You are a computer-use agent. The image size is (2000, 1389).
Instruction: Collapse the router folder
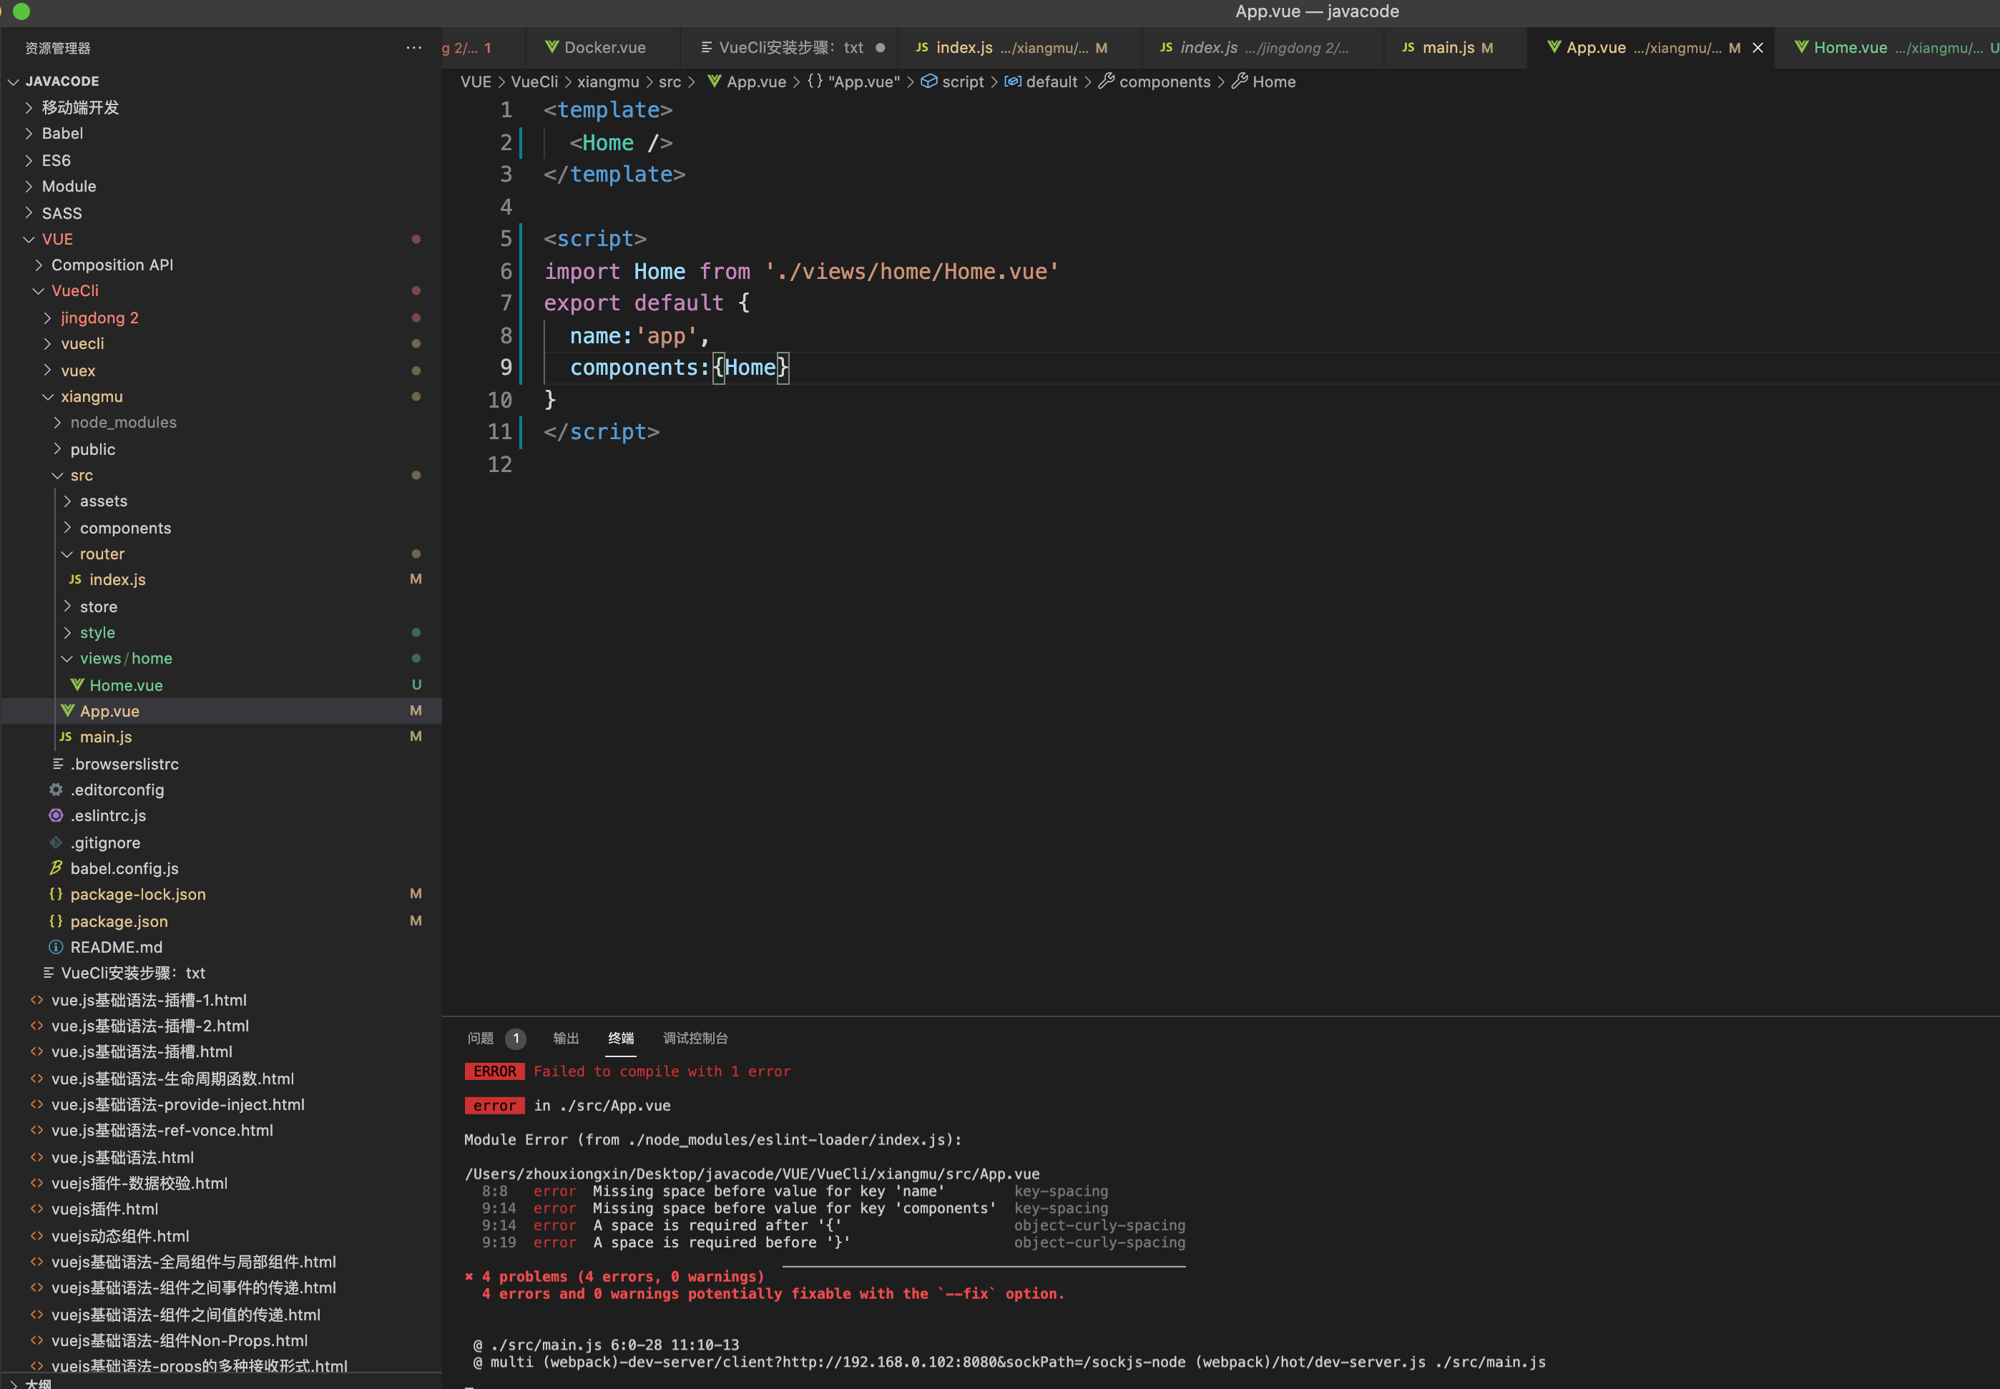coord(67,554)
